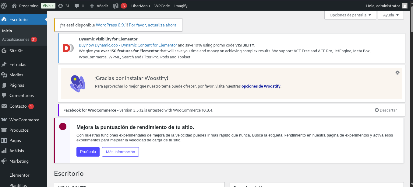Click the page vertical scrollbar
413x187 pixels.
click(411, 91)
